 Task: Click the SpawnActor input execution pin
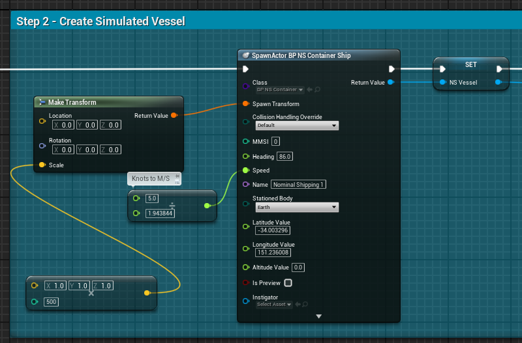point(245,69)
